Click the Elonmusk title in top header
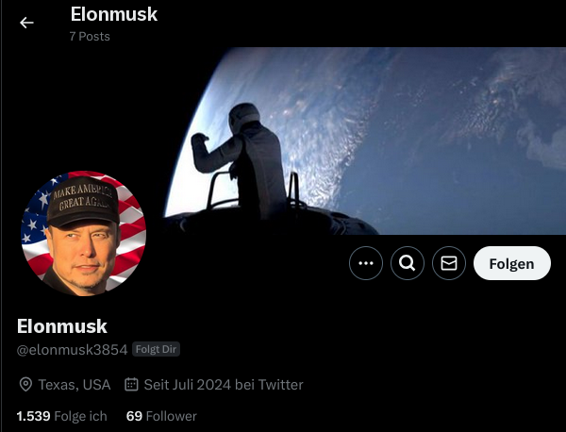Screen dimensions: 566x432 coord(114,14)
